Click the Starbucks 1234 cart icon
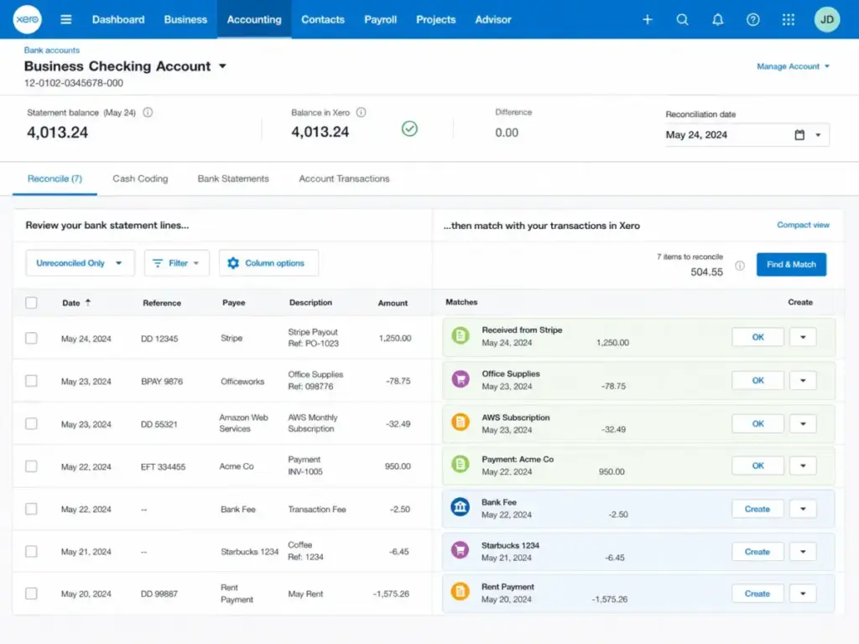Viewport: 859px width, 644px height. pyautogui.click(x=461, y=550)
